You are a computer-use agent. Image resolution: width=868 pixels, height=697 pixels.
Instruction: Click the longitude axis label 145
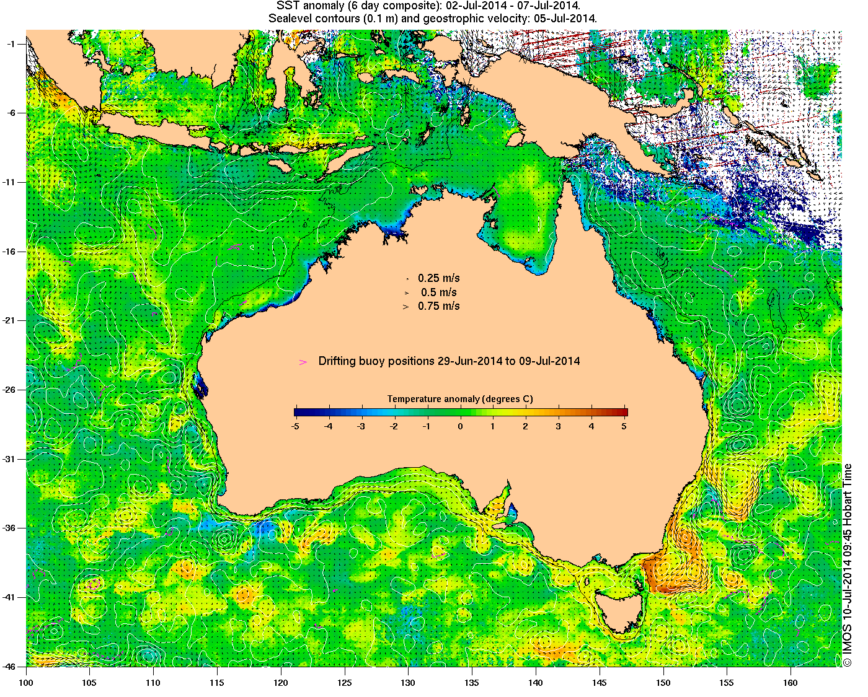point(600,683)
